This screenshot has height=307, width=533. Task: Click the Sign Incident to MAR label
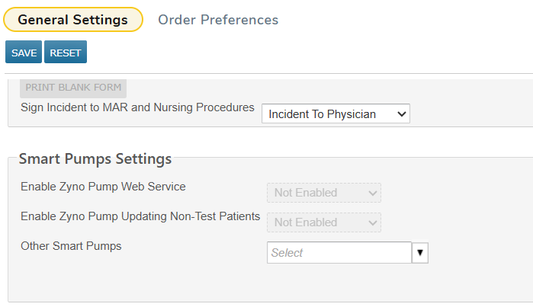(x=137, y=107)
